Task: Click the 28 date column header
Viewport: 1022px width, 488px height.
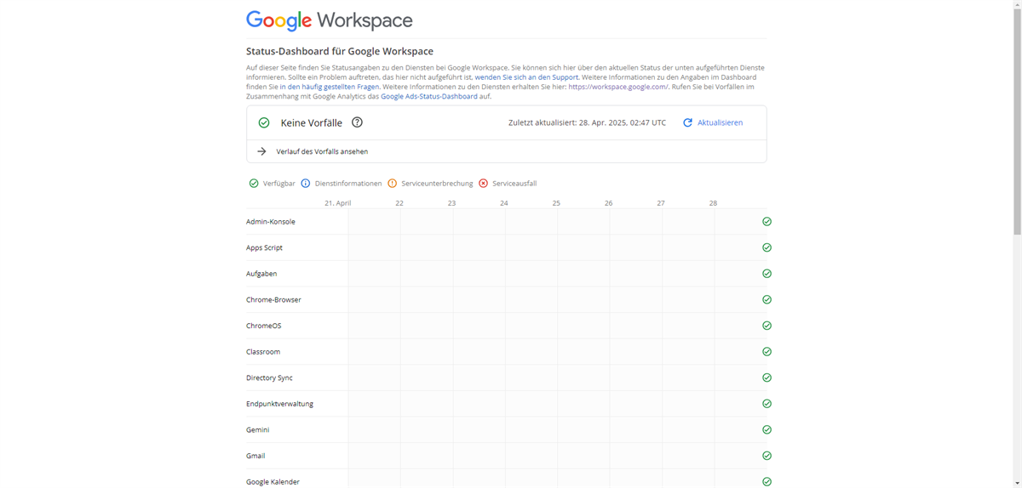Action: (713, 203)
